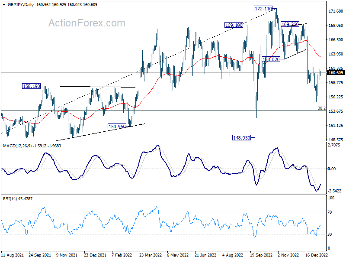Click the RSI(14) 45.4787 indicator title
The image size is (346, 260).
[18, 199]
